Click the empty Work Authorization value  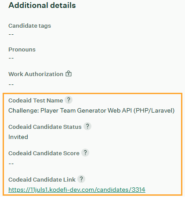pos(11,84)
